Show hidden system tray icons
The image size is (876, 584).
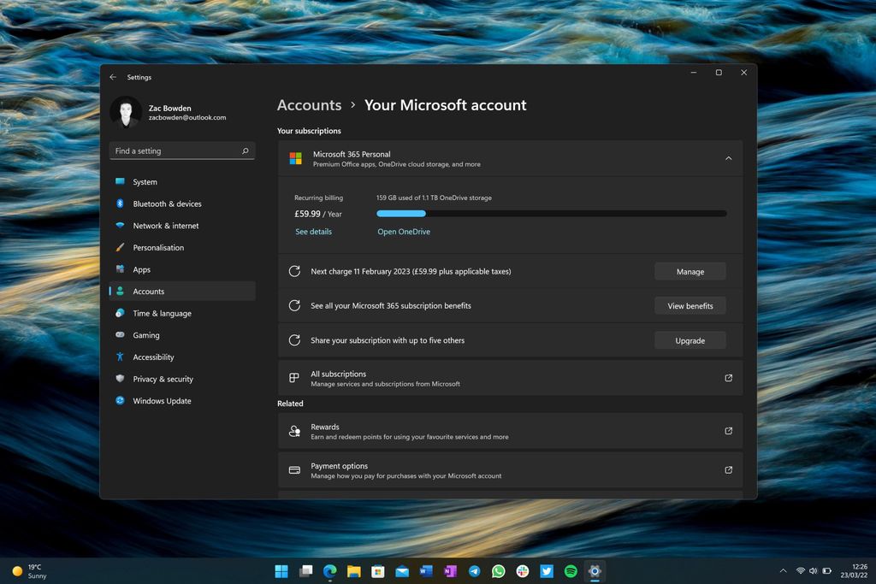[x=783, y=570]
